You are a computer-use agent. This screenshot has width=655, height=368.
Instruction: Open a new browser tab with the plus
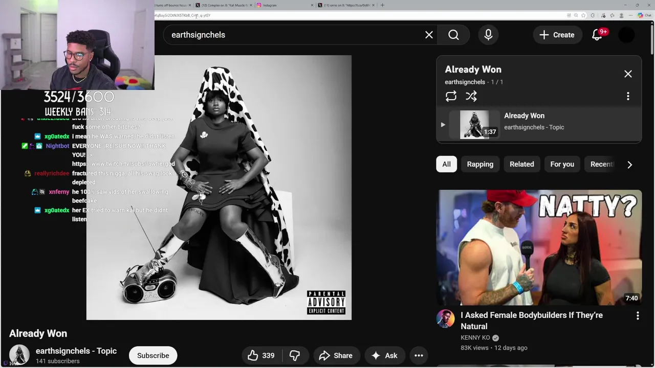pyautogui.click(x=382, y=5)
